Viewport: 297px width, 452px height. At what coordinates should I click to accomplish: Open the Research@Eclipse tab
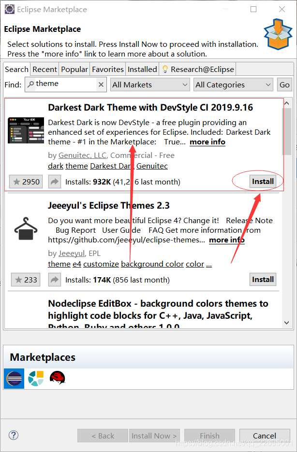coord(198,70)
